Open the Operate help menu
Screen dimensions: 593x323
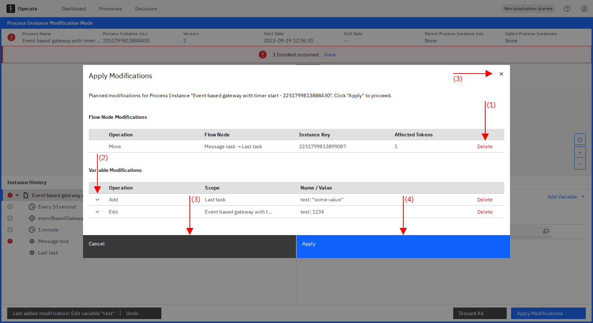[x=567, y=8]
